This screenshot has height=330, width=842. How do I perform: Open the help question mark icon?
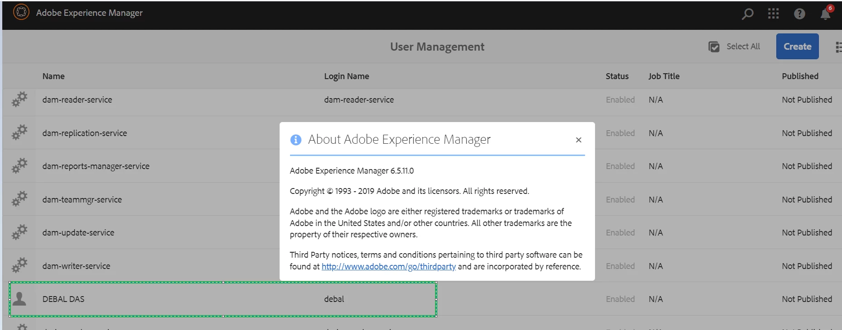pos(799,14)
